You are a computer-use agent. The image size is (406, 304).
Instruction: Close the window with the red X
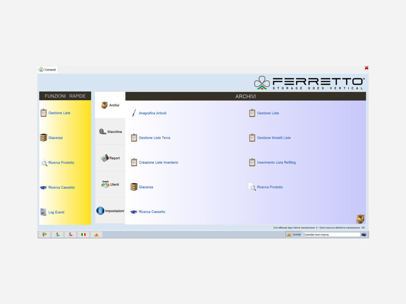[366, 68]
